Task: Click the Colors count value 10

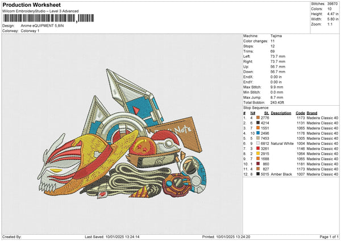Action: pos(329,9)
